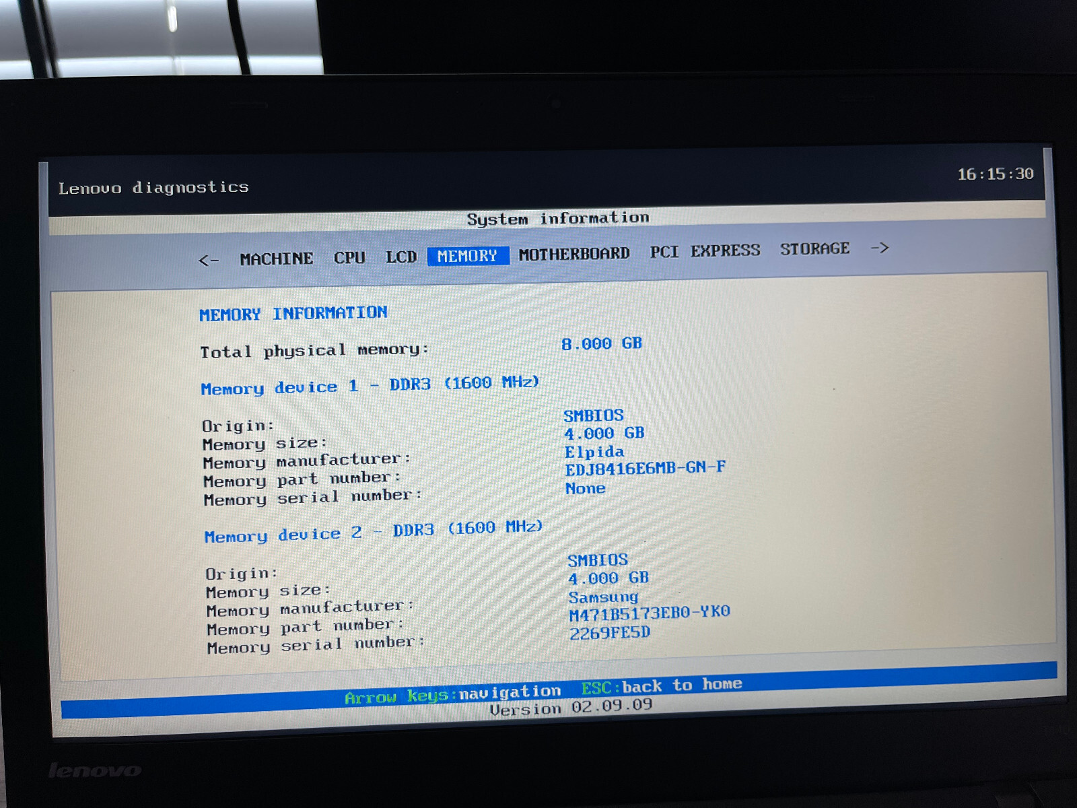Click the 'Arrow keys:navigation' hint

pos(452,694)
